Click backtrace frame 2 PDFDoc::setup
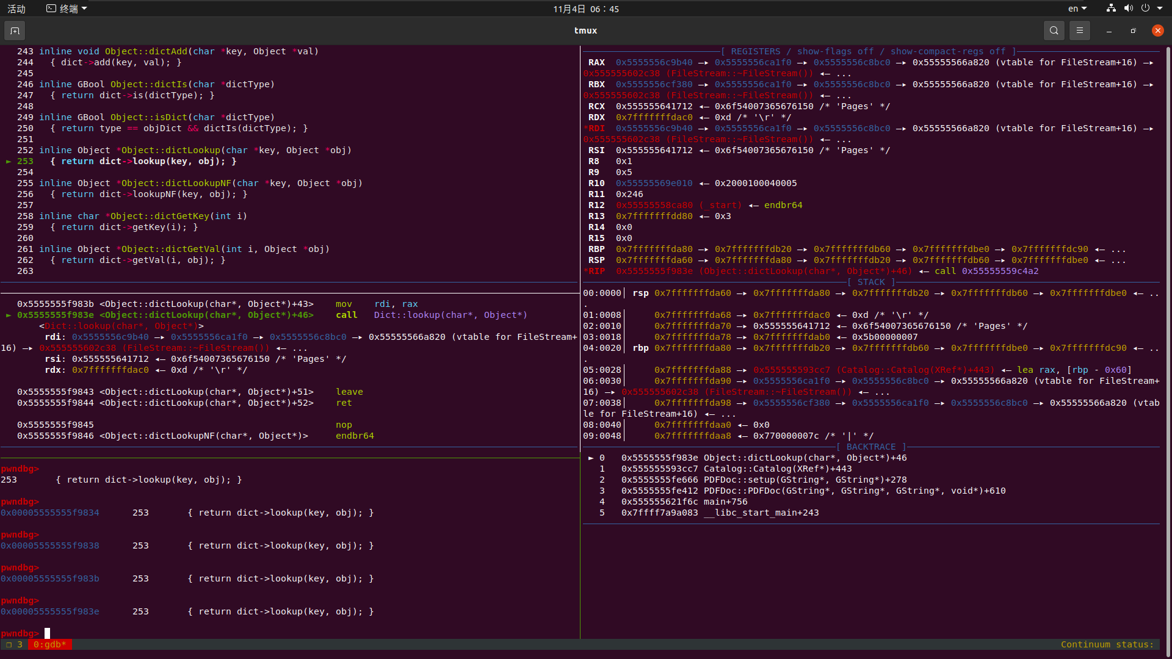The image size is (1172, 659). [753, 480]
